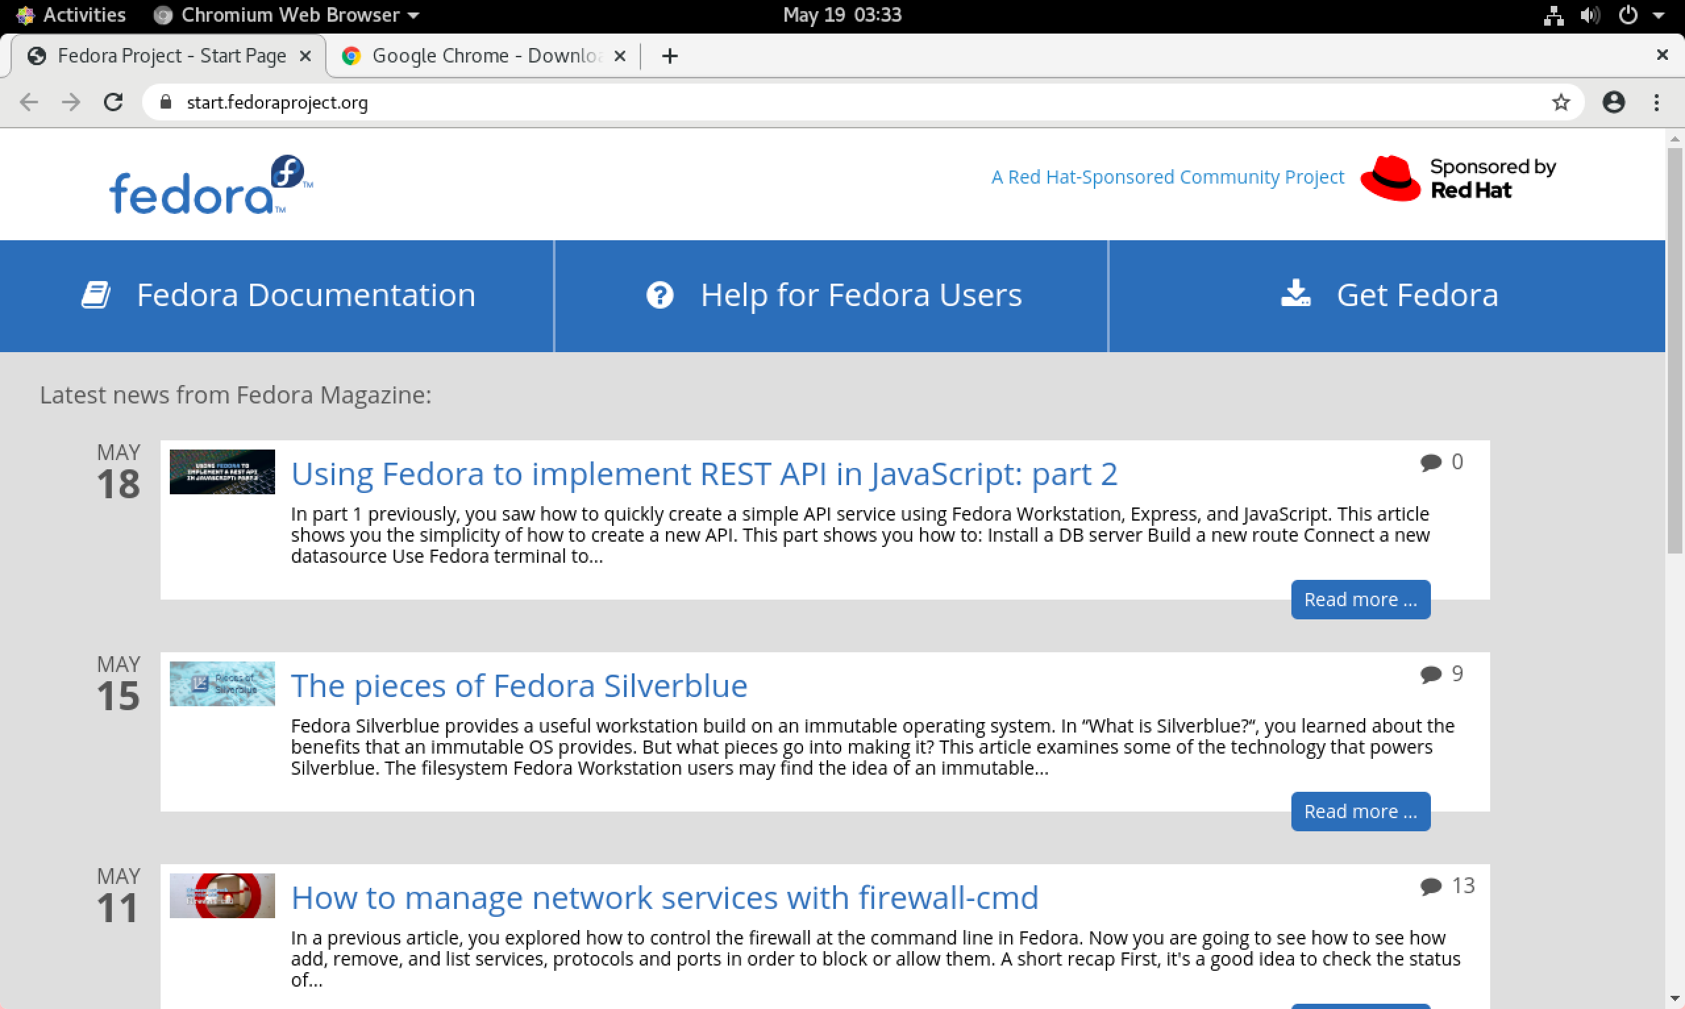
Task: Open A Red Hat-Sponsored Community Project link
Action: pyautogui.click(x=1167, y=177)
